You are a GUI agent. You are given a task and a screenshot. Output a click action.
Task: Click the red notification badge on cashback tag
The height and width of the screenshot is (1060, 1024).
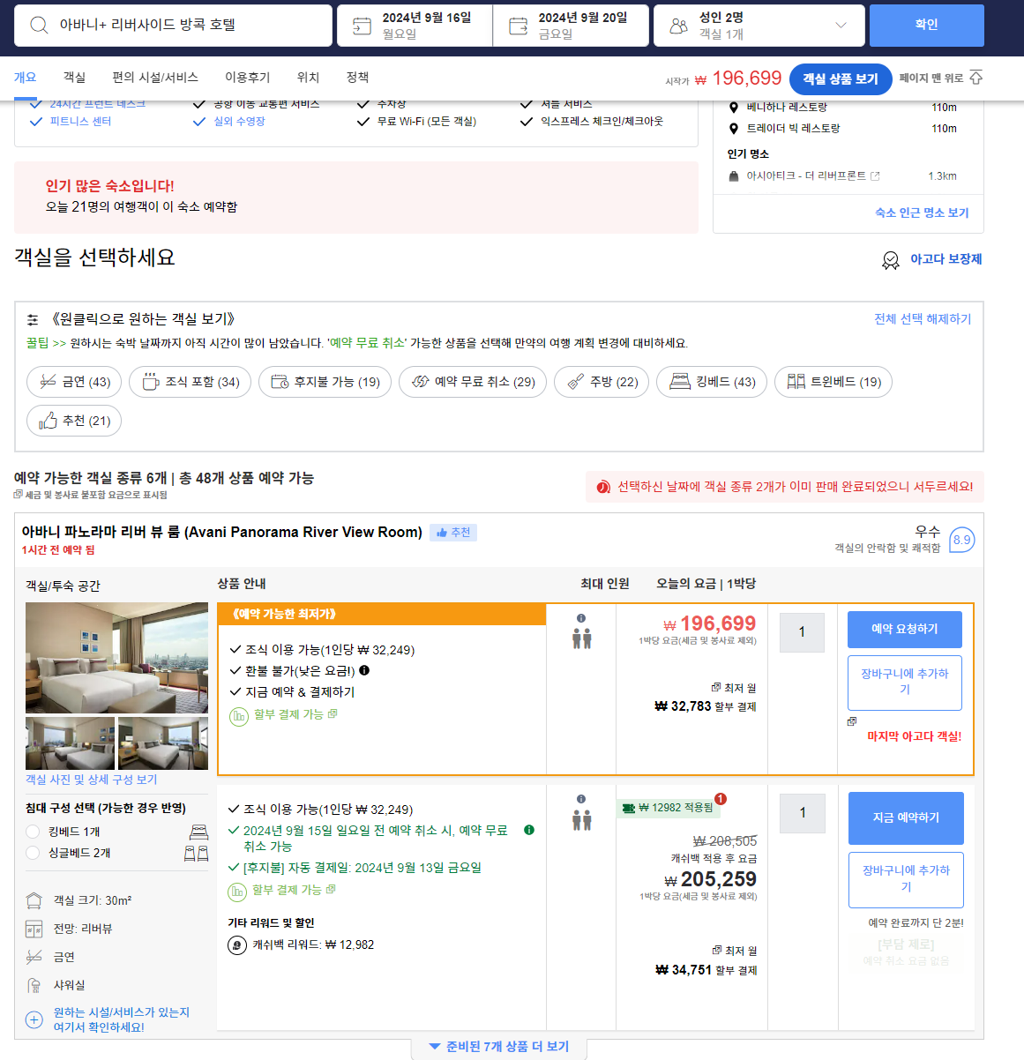(721, 799)
